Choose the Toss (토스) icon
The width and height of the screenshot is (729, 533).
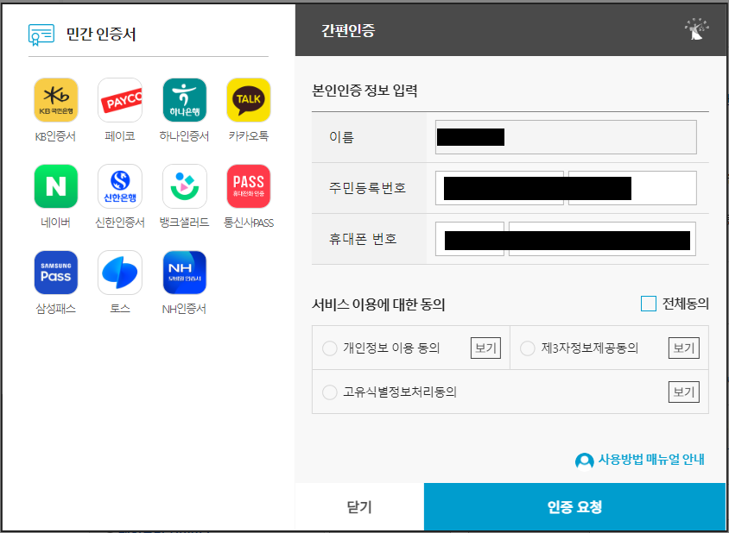(x=120, y=273)
